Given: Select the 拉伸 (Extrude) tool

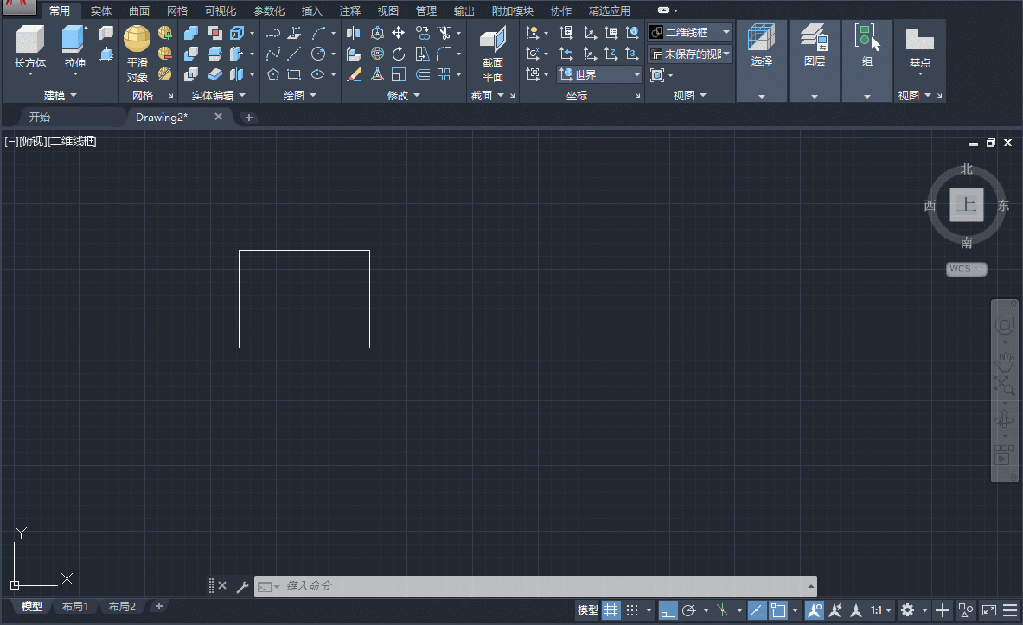Looking at the screenshot, I should tap(74, 43).
